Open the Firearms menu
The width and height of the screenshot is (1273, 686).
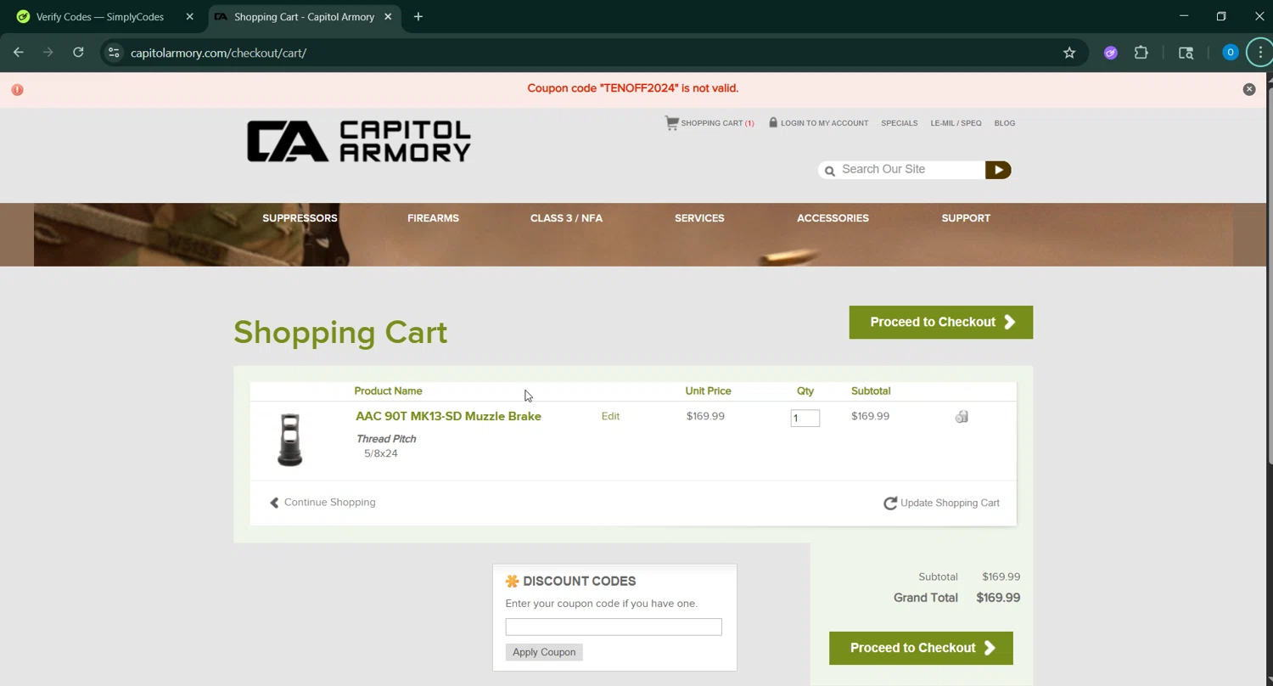(433, 218)
